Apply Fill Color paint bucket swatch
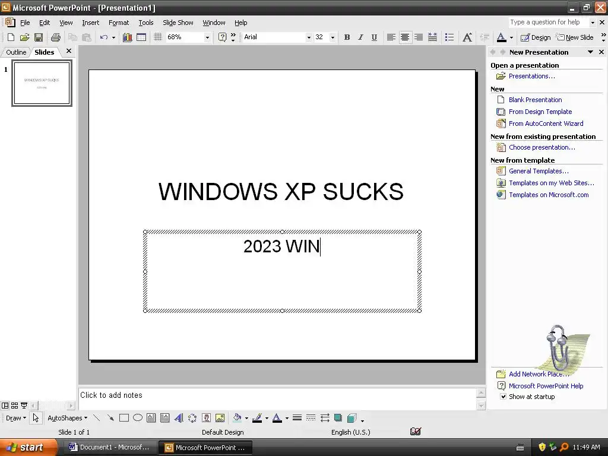 point(237,418)
